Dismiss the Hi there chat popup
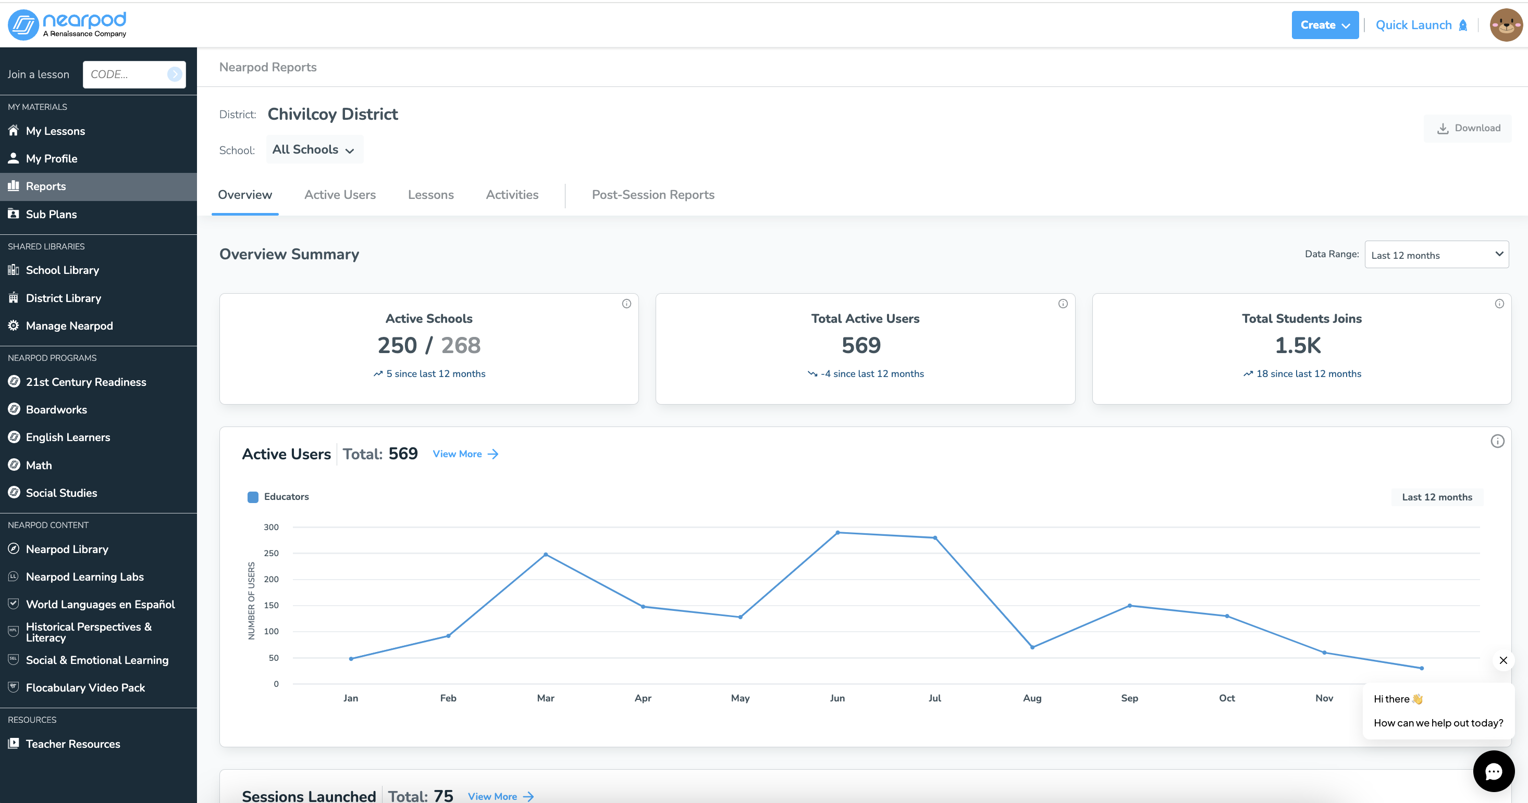The image size is (1528, 803). click(1503, 660)
